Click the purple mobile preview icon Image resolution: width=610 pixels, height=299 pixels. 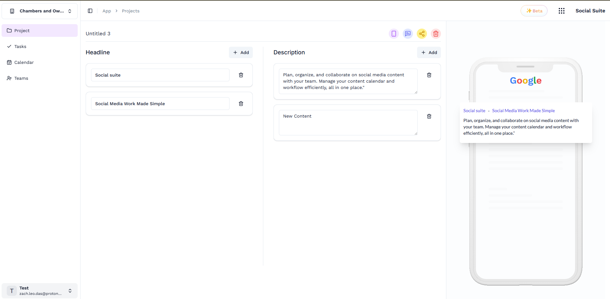click(394, 34)
